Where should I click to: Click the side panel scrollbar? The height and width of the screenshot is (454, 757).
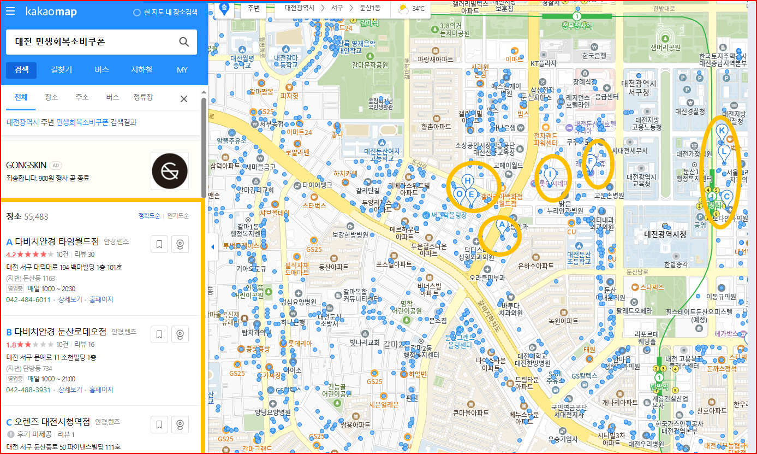click(204, 148)
